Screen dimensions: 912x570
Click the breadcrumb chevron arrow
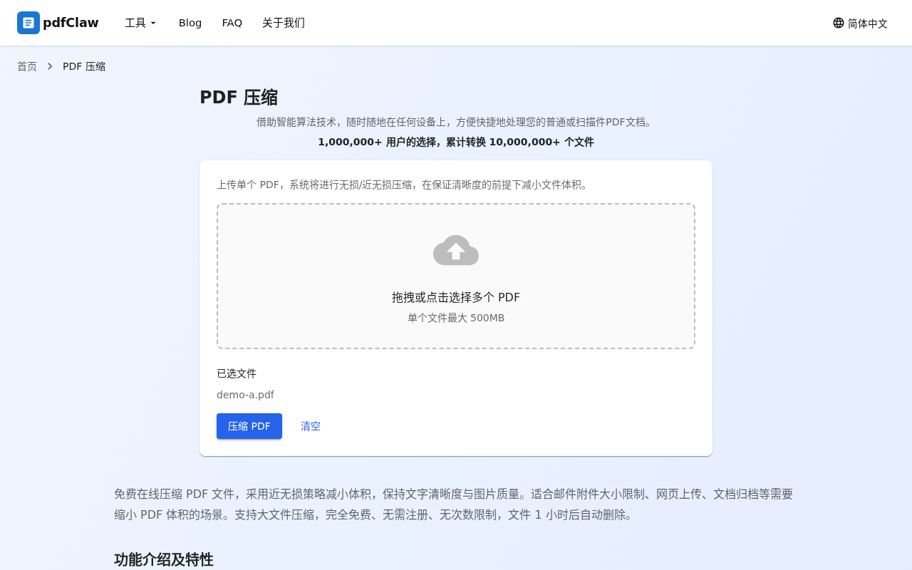coord(50,66)
